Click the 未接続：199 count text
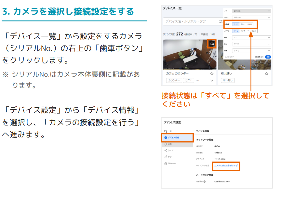This screenshot has width=281, height=197. (x=208, y=34)
